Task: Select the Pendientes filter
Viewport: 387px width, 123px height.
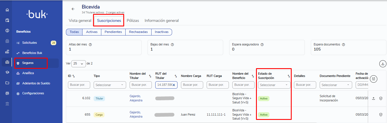Action: (x=113, y=32)
